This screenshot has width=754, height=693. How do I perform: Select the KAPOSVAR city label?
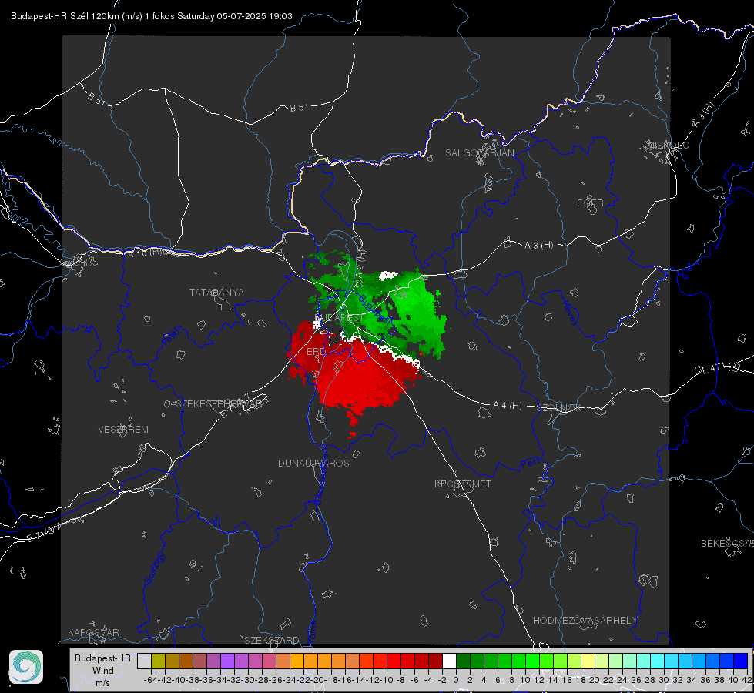93,632
